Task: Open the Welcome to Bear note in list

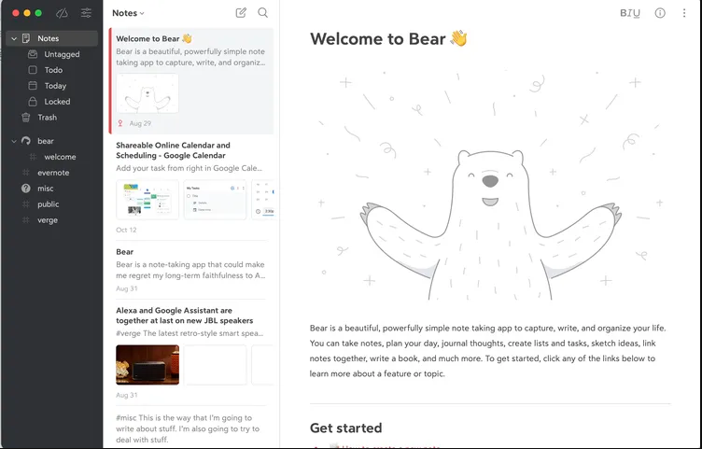Action: 191,80
